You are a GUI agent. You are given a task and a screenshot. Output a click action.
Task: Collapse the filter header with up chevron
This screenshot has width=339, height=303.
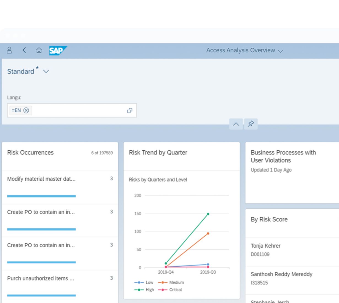click(236, 124)
